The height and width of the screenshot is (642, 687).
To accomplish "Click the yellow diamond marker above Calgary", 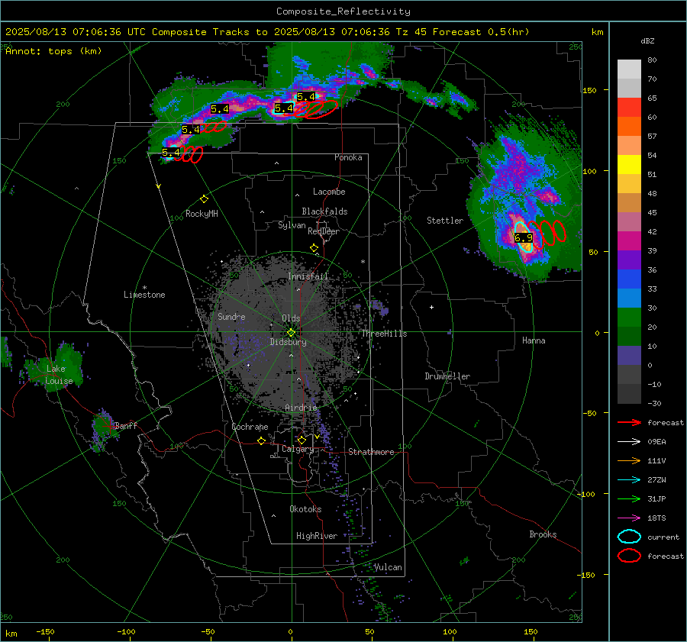I will pyautogui.click(x=302, y=440).
